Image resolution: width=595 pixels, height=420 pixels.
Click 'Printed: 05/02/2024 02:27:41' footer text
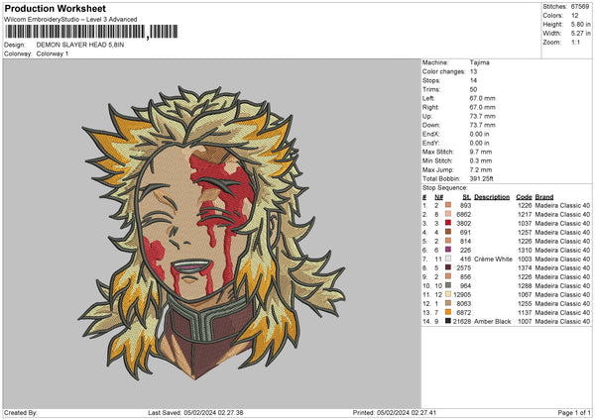pos(394,413)
